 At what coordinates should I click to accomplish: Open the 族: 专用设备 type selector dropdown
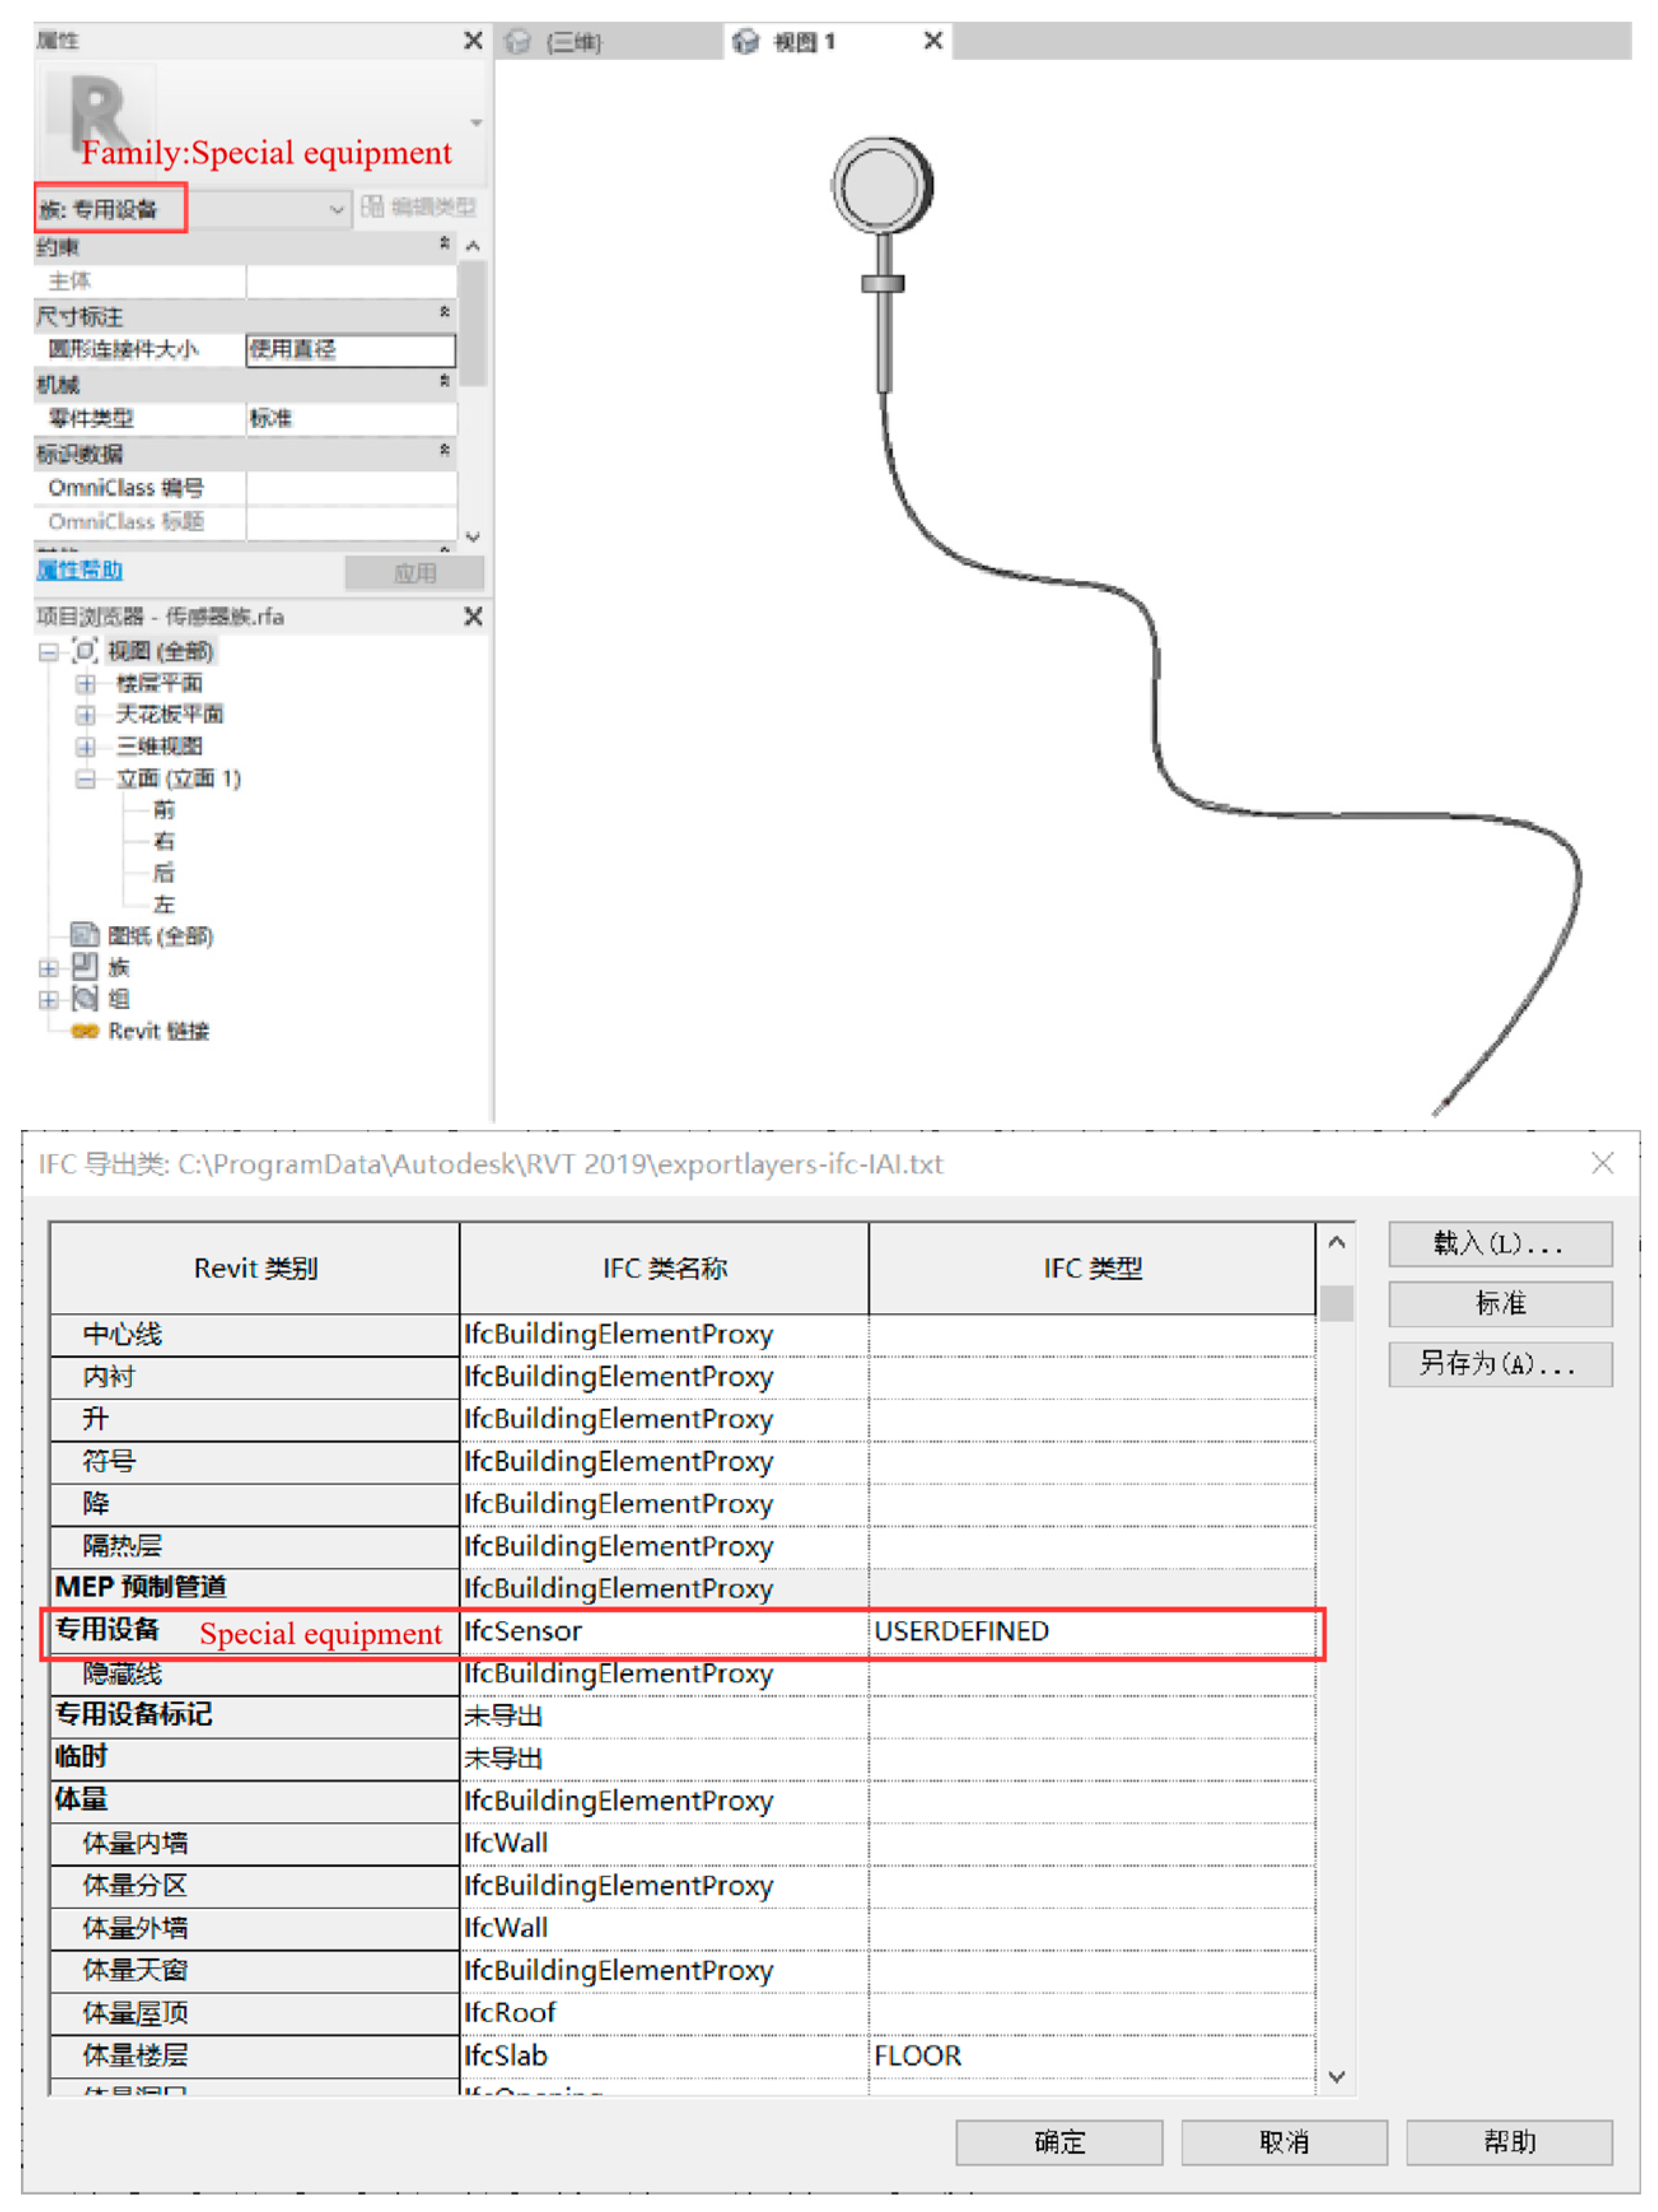336,209
